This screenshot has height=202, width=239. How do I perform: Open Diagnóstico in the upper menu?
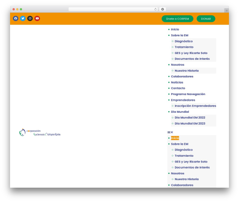click(x=184, y=41)
